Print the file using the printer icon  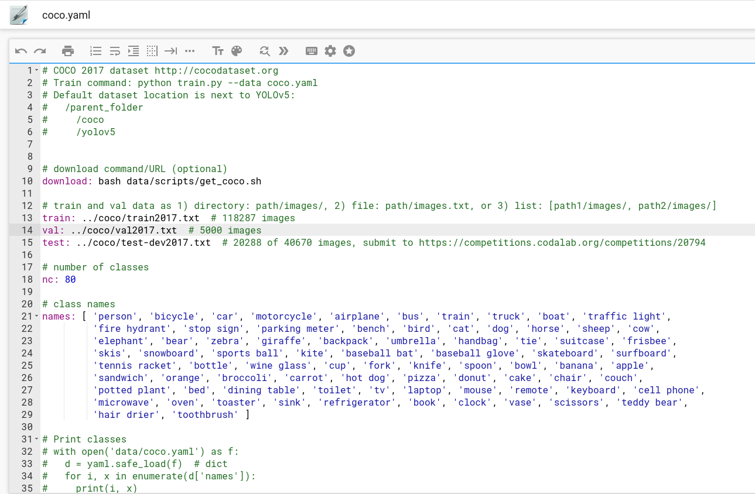(x=69, y=51)
